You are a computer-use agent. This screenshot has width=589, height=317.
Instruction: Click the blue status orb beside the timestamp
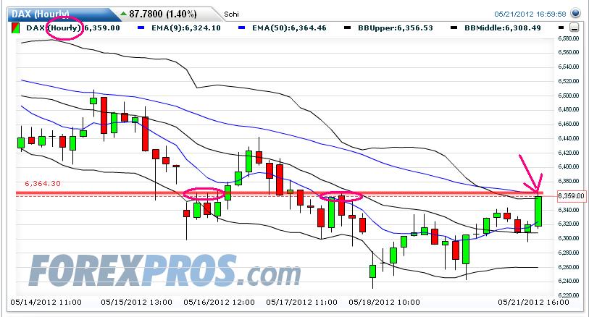575,14
